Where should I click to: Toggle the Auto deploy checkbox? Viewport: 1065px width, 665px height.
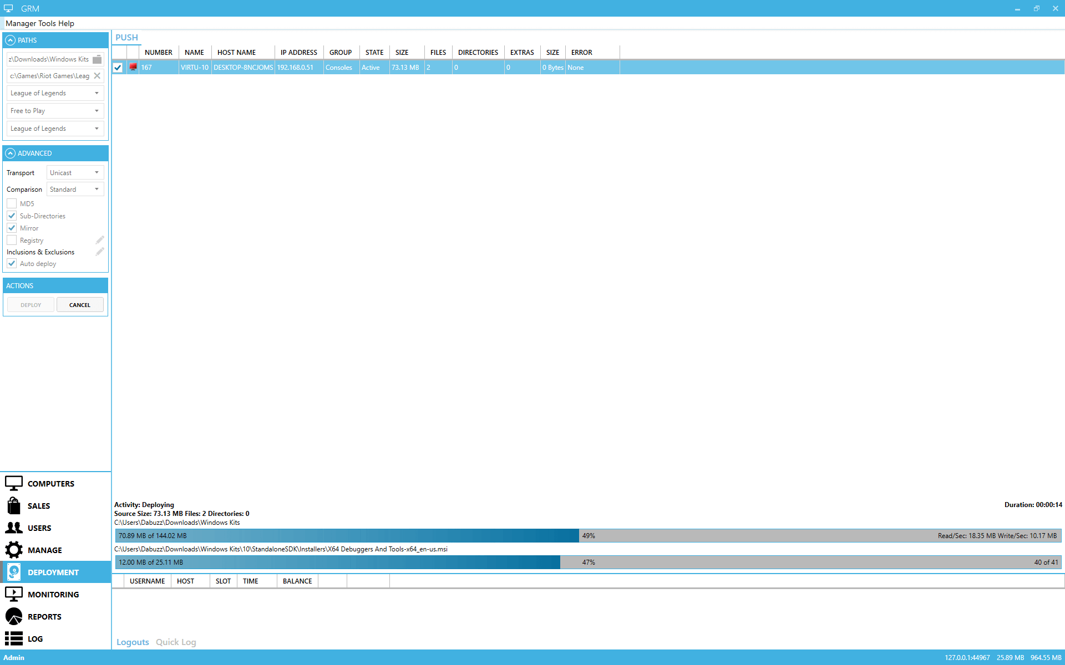[12, 263]
